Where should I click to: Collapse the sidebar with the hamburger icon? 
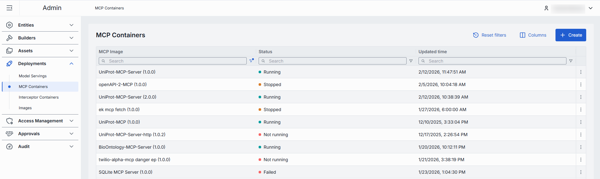(x=9, y=8)
